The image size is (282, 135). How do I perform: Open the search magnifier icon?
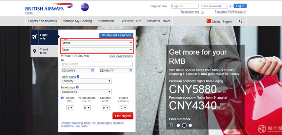[x=240, y=21]
